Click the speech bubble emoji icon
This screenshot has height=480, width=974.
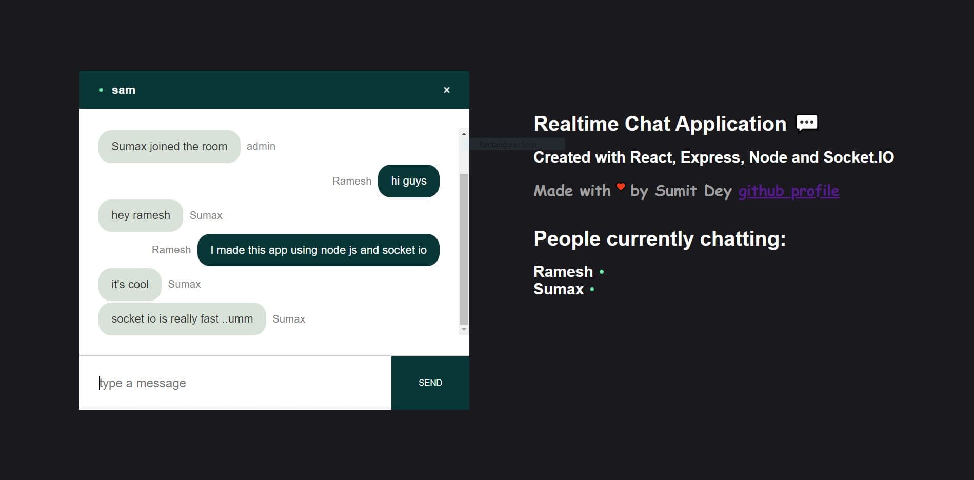click(x=806, y=124)
